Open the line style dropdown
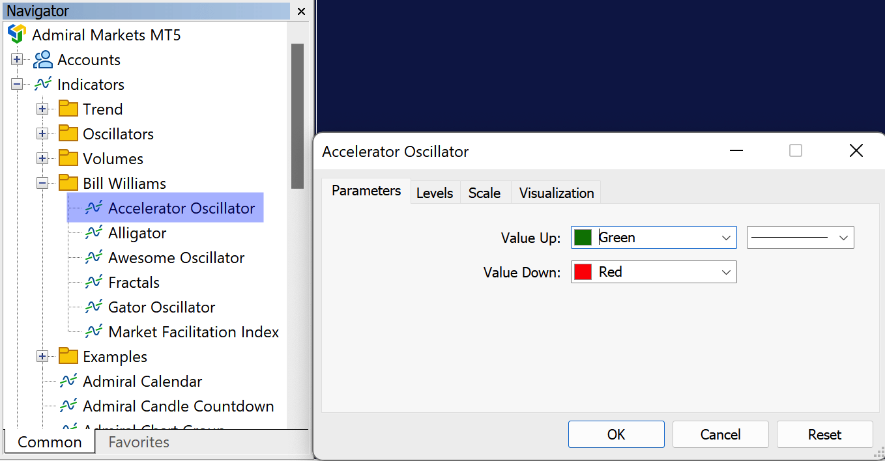The height and width of the screenshot is (461, 885). (800, 238)
